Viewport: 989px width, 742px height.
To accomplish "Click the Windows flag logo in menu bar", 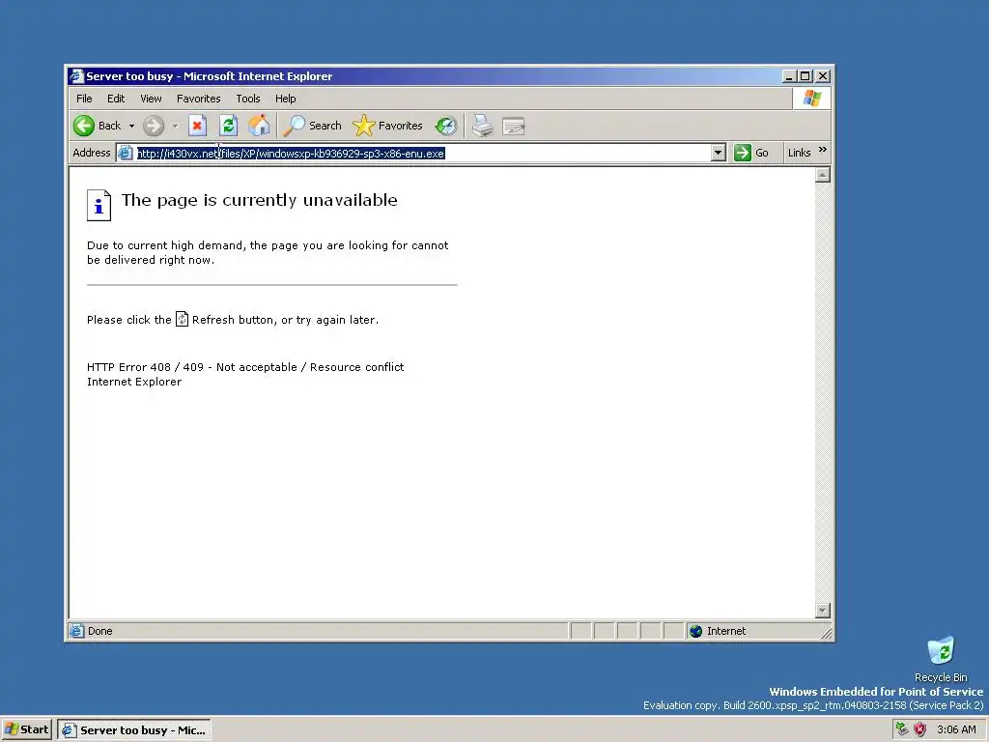I will [811, 99].
